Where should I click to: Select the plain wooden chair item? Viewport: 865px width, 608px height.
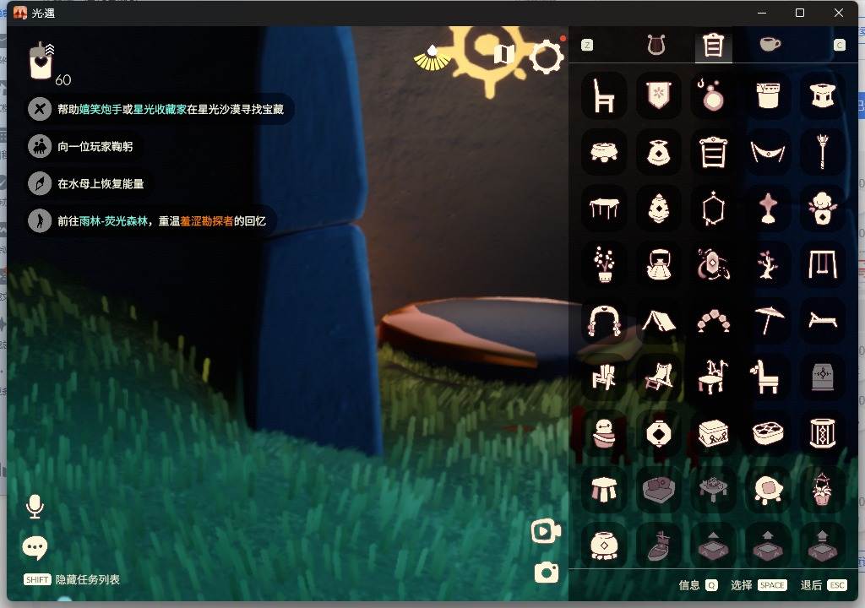604,95
